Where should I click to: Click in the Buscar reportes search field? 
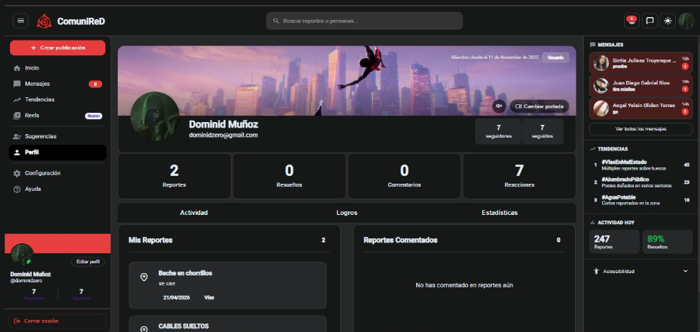(x=364, y=21)
